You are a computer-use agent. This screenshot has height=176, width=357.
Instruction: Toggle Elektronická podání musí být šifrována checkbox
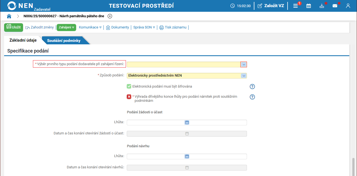(x=129, y=86)
